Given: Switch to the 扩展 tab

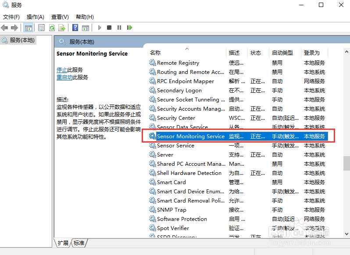Looking at the screenshot, I should pos(63,243).
